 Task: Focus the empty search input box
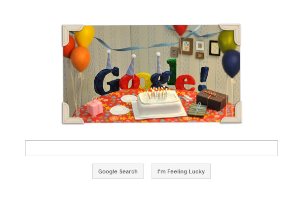152,148
